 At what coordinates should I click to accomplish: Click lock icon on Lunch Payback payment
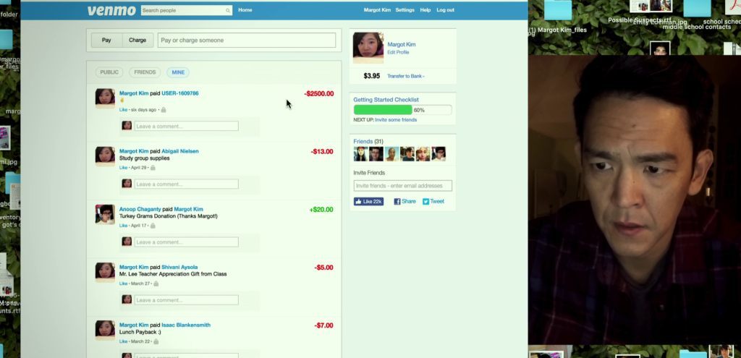156,341
